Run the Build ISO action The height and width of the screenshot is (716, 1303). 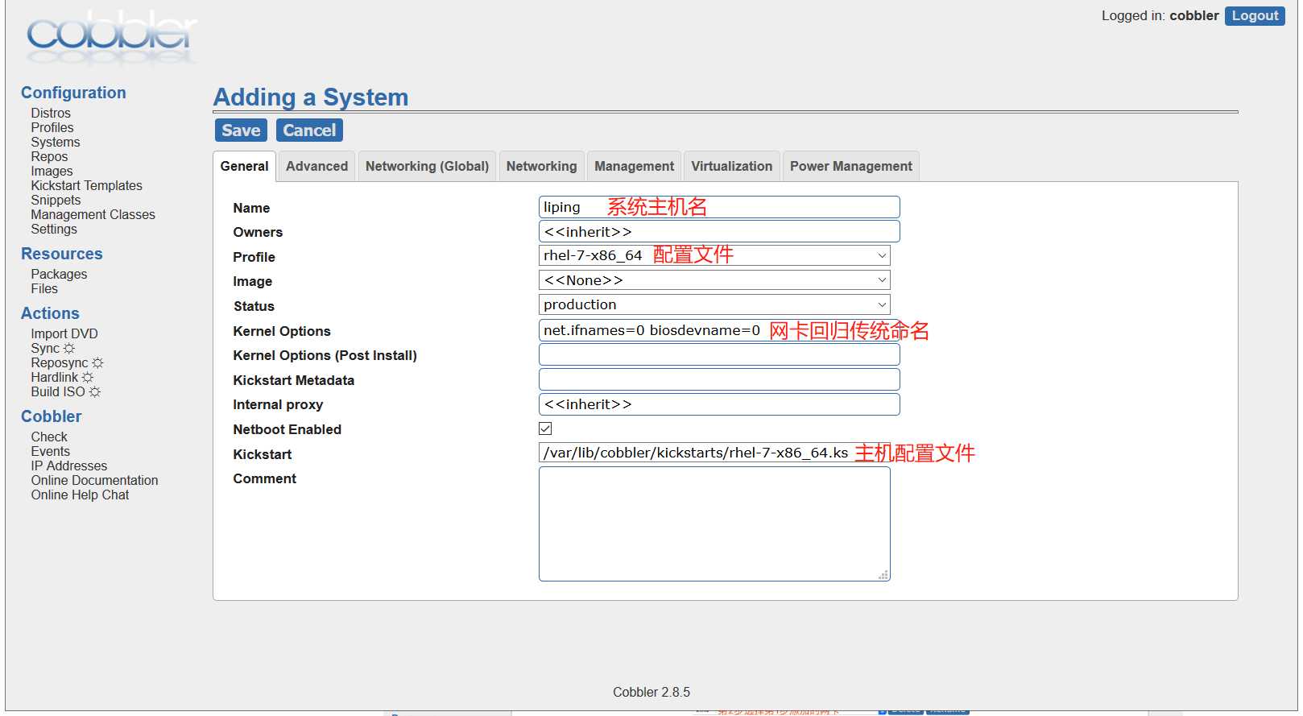pyautogui.click(x=58, y=391)
